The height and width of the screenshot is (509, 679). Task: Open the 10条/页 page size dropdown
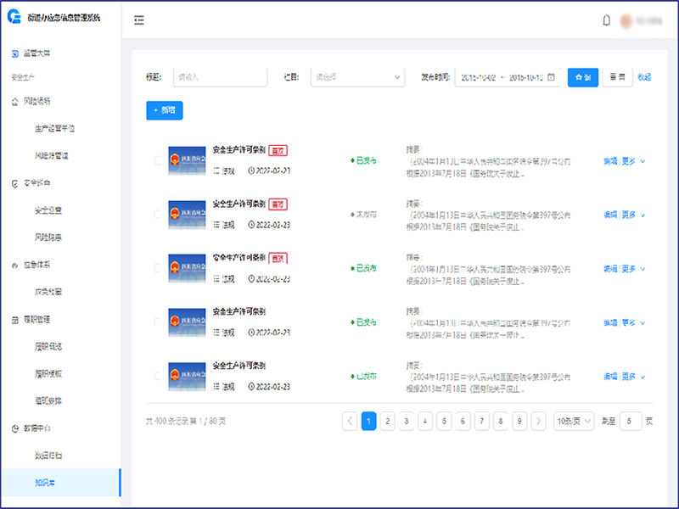click(574, 421)
